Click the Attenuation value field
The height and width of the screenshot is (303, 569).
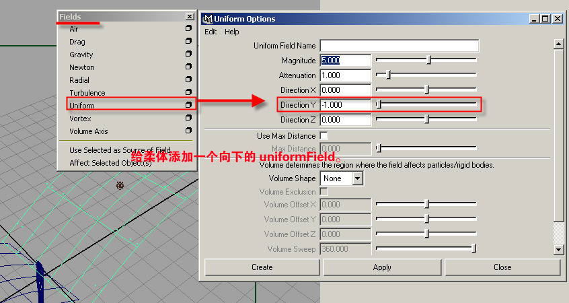[x=346, y=75]
